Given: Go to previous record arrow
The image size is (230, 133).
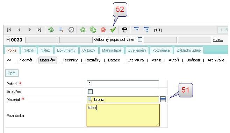Looking at the screenshot, I should coord(19,30).
